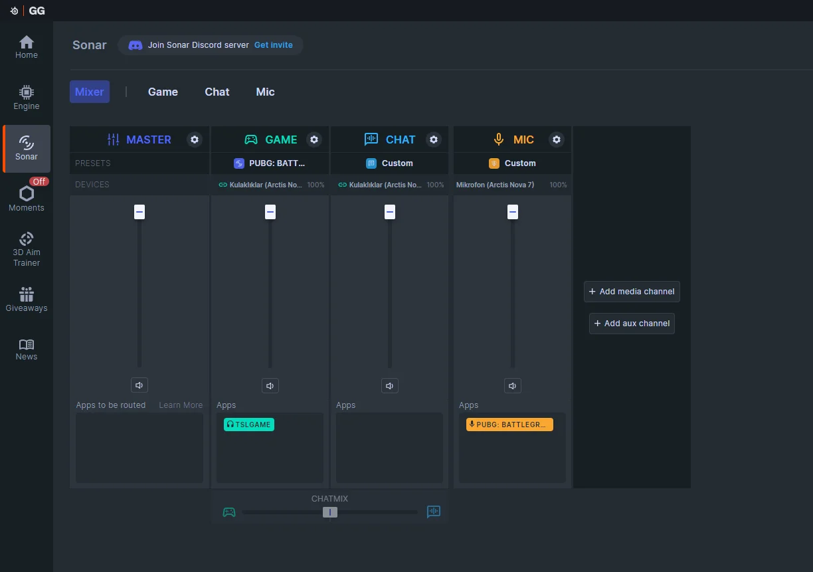Screen dimensions: 813x572
Task: Switch to the Chat tab
Action: pos(217,92)
